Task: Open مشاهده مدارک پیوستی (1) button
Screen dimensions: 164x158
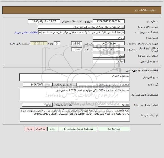Action: click(x=78, y=129)
